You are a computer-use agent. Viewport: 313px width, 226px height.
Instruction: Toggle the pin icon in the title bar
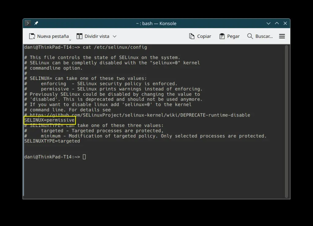click(36, 23)
